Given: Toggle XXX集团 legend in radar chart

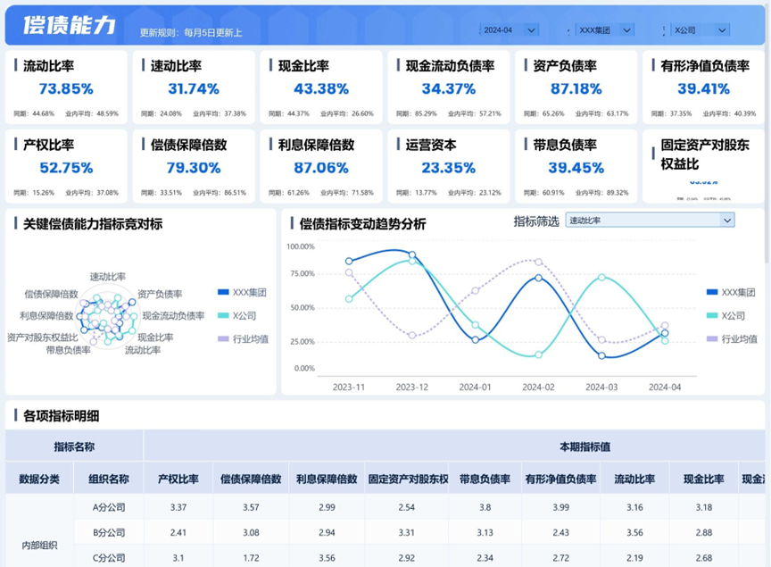Looking at the screenshot, I should coord(243,292).
